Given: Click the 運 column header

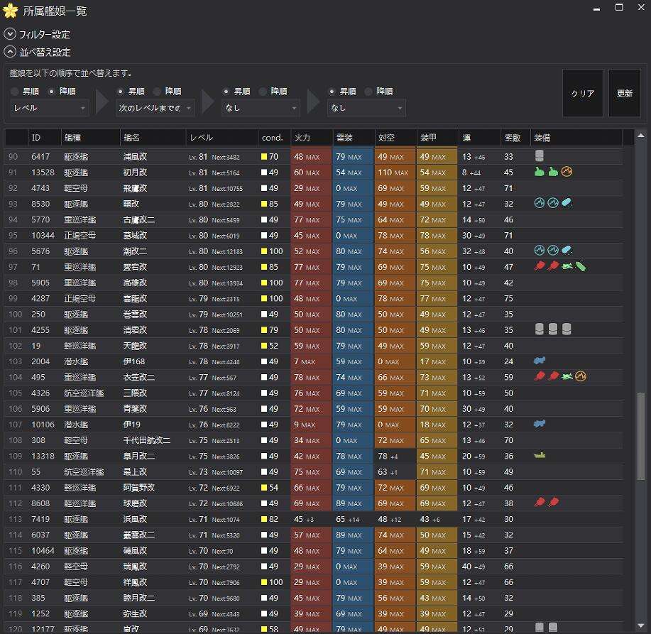Looking at the screenshot, I should (479, 138).
